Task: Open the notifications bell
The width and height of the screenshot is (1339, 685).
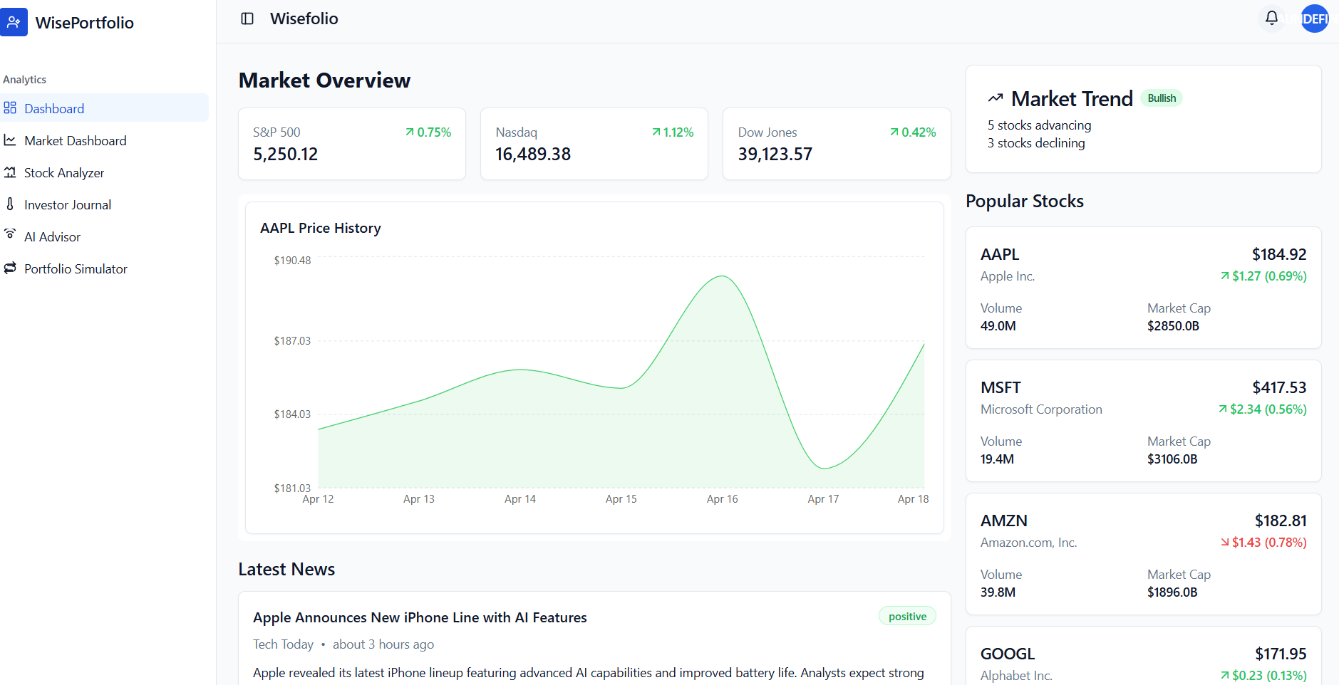Action: pos(1271,18)
